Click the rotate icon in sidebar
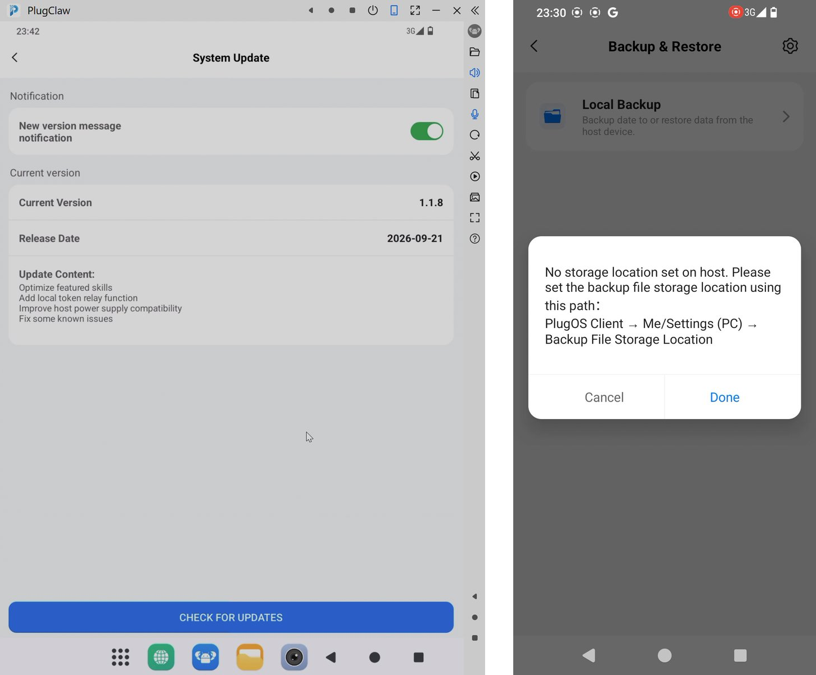Image resolution: width=816 pixels, height=675 pixels. pyautogui.click(x=474, y=135)
